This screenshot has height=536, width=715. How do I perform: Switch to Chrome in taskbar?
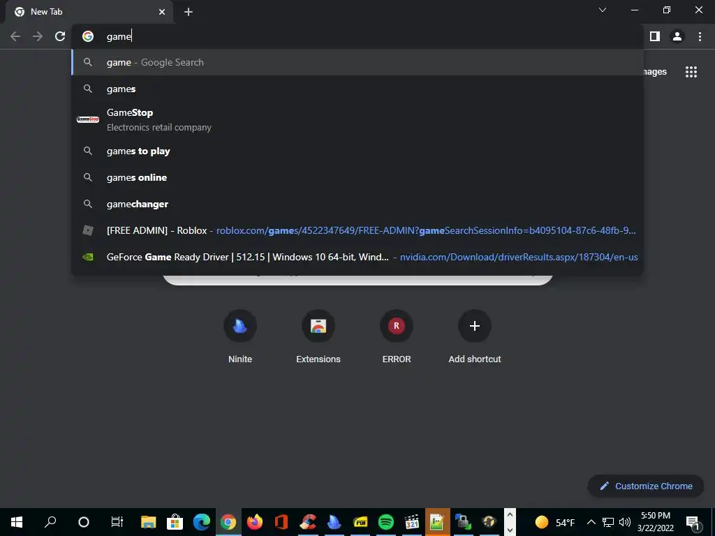tap(228, 522)
